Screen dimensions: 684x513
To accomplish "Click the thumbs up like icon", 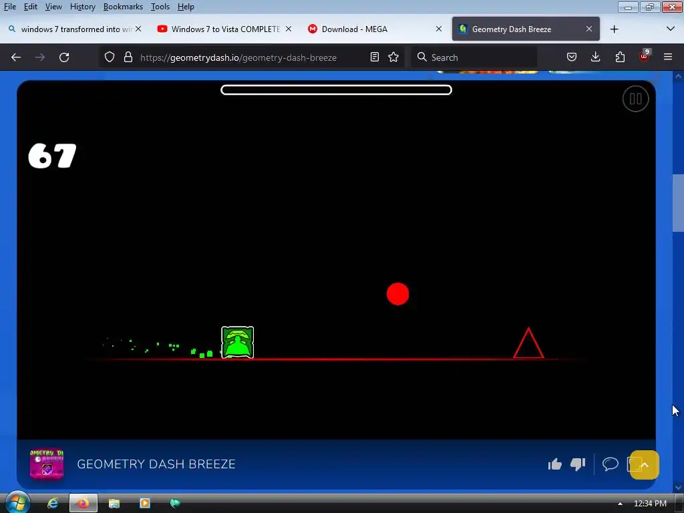I will click(x=555, y=464).
